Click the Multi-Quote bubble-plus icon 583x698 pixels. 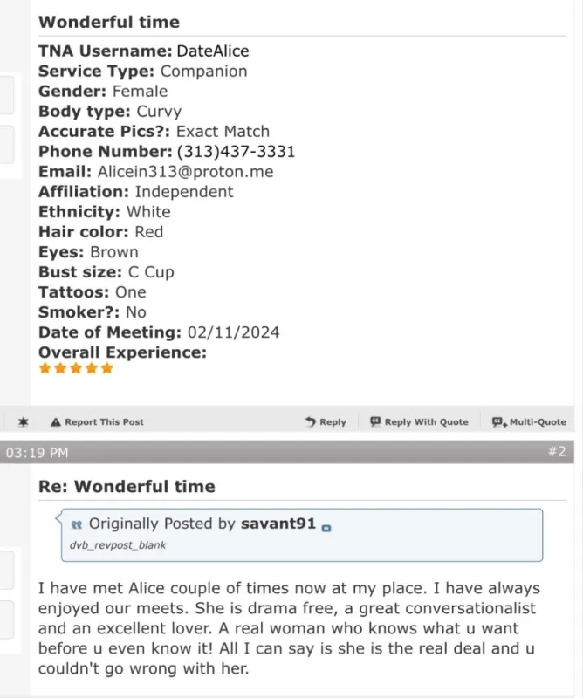tap(499, 422)
